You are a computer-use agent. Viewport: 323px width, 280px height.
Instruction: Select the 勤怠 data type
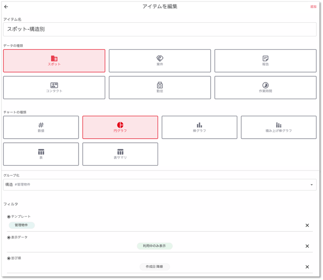point(160,88)
